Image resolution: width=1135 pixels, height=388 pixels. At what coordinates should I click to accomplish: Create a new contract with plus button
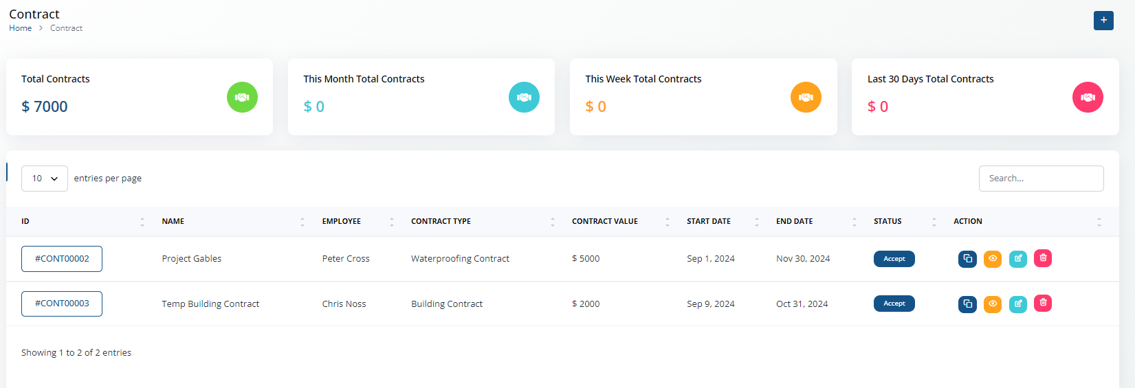click(x=1103, y=21)
